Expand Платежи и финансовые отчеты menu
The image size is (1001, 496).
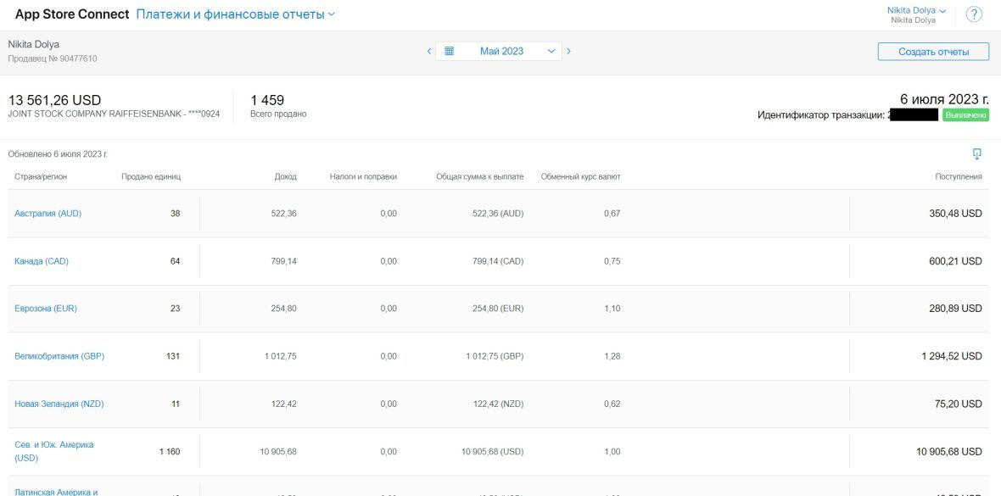point(236,14)
